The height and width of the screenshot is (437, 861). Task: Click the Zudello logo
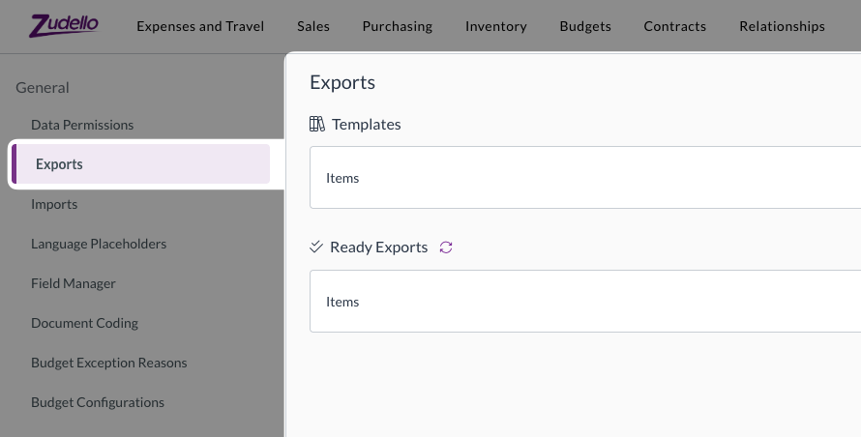(x=64, y=25)
